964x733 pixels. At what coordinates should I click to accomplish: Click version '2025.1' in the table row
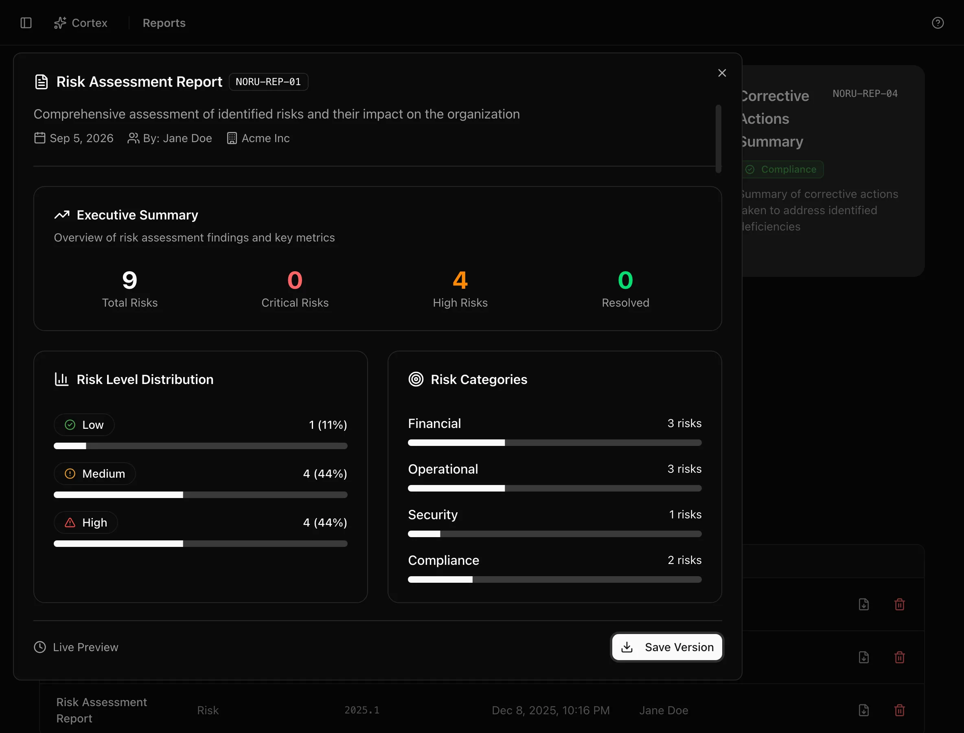tap(361, 710)
